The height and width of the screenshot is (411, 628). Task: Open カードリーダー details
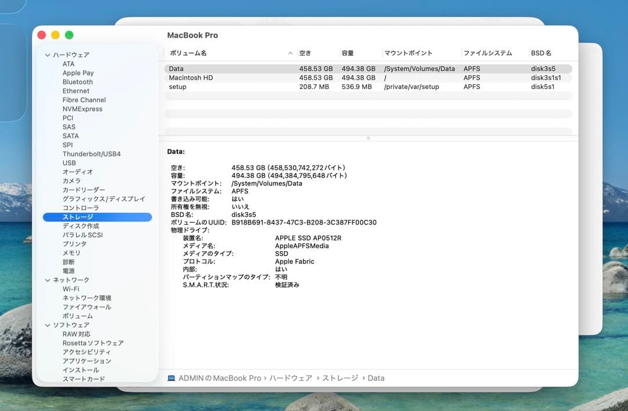click(x=84, y=190)
